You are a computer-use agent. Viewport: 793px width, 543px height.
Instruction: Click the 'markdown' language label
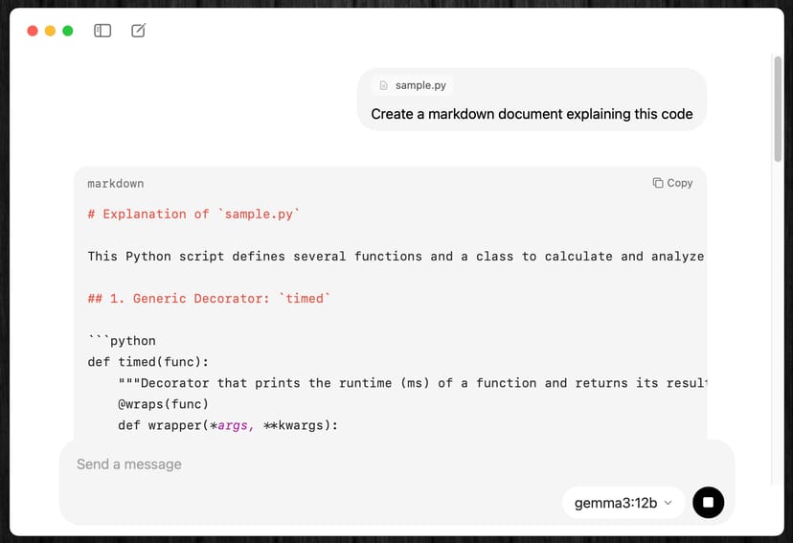pyautogui.click(x=116, y=183)
